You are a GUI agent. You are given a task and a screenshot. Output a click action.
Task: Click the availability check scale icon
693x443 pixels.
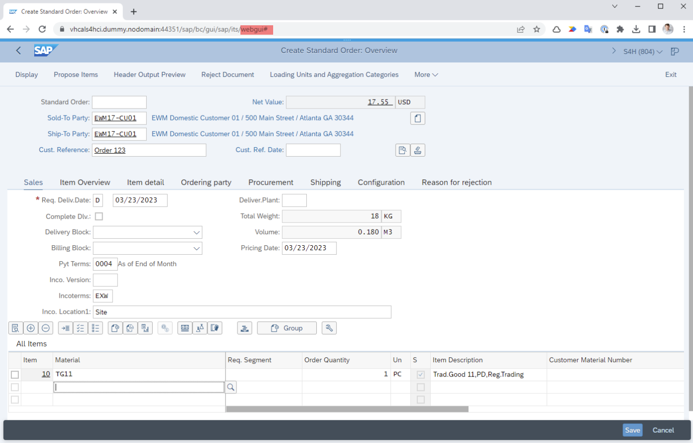[x=200, y=328]
